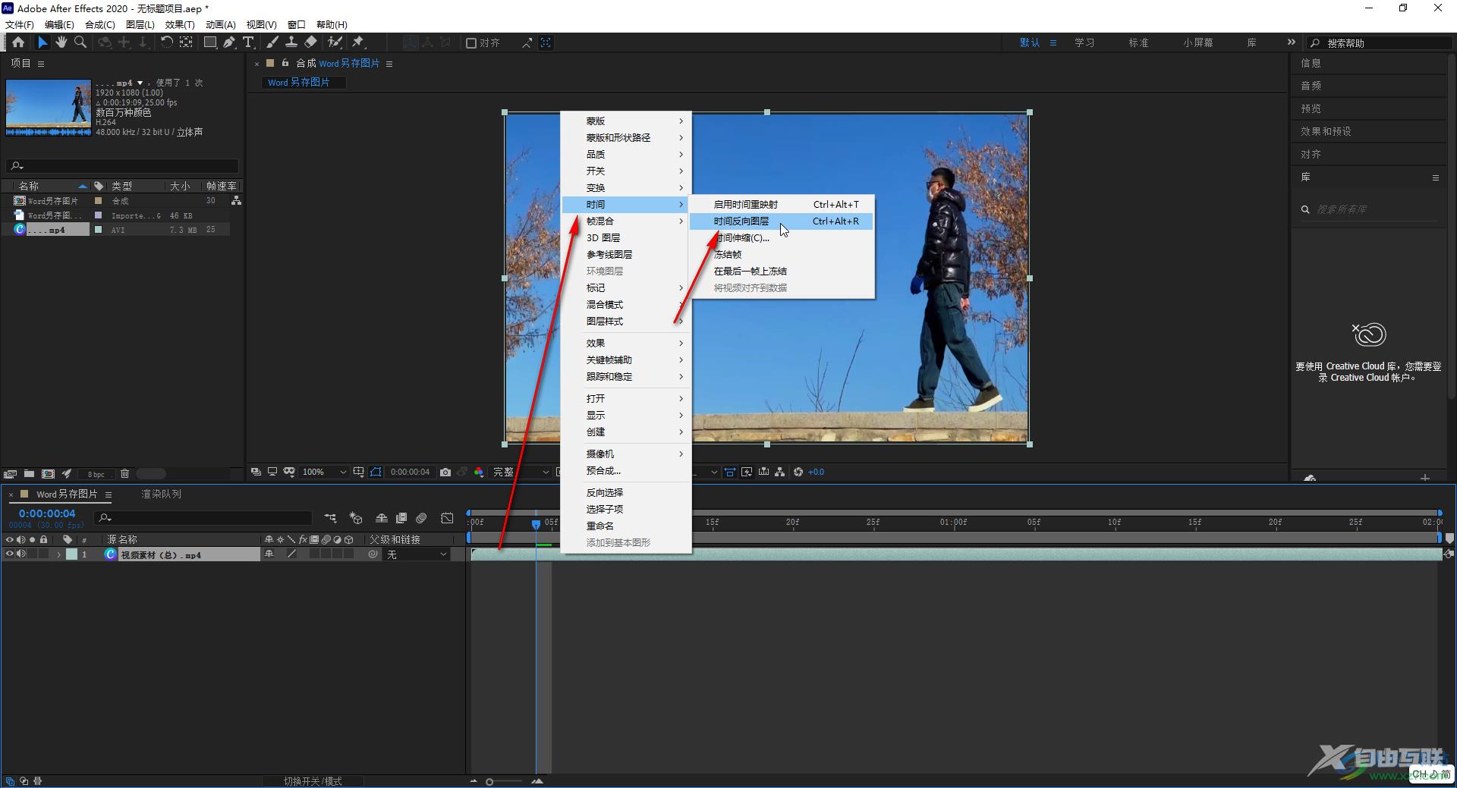Select the Roto Brush tool
The image size is (1457, 788).
pyautogui.click(x=335, y=42)
